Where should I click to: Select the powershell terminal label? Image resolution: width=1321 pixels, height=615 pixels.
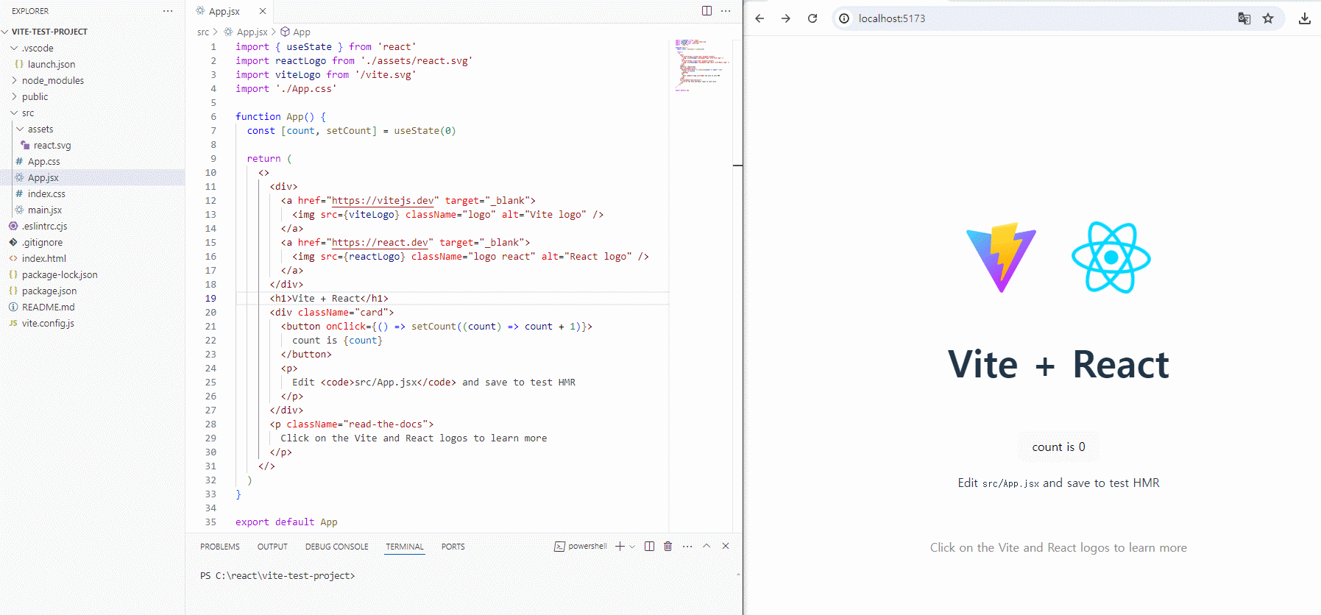581,546
